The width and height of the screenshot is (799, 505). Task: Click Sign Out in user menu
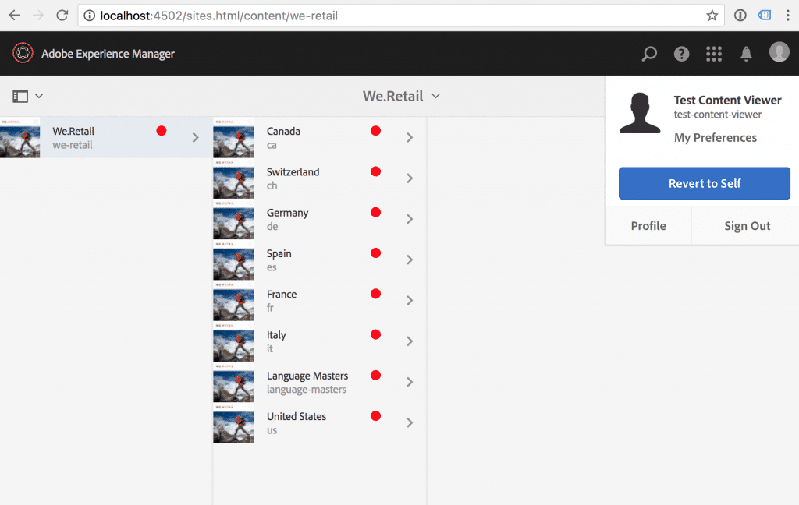(747, 225)
